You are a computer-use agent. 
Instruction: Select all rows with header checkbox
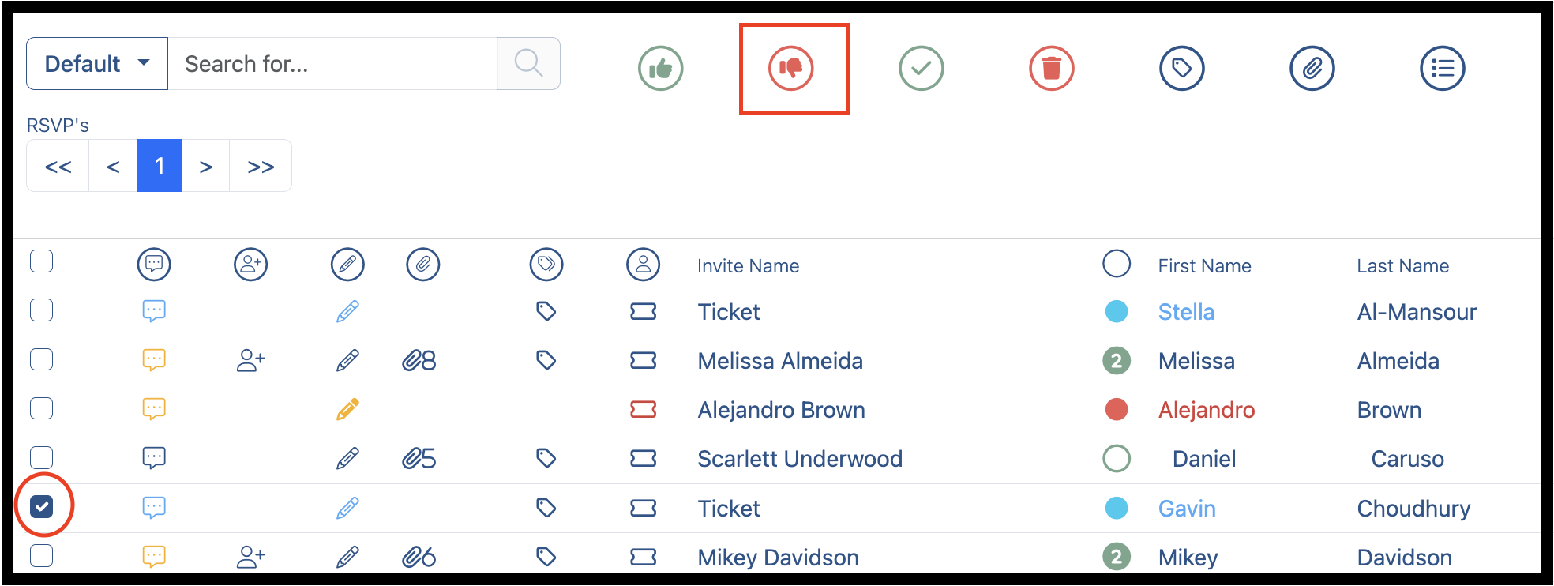41,261
